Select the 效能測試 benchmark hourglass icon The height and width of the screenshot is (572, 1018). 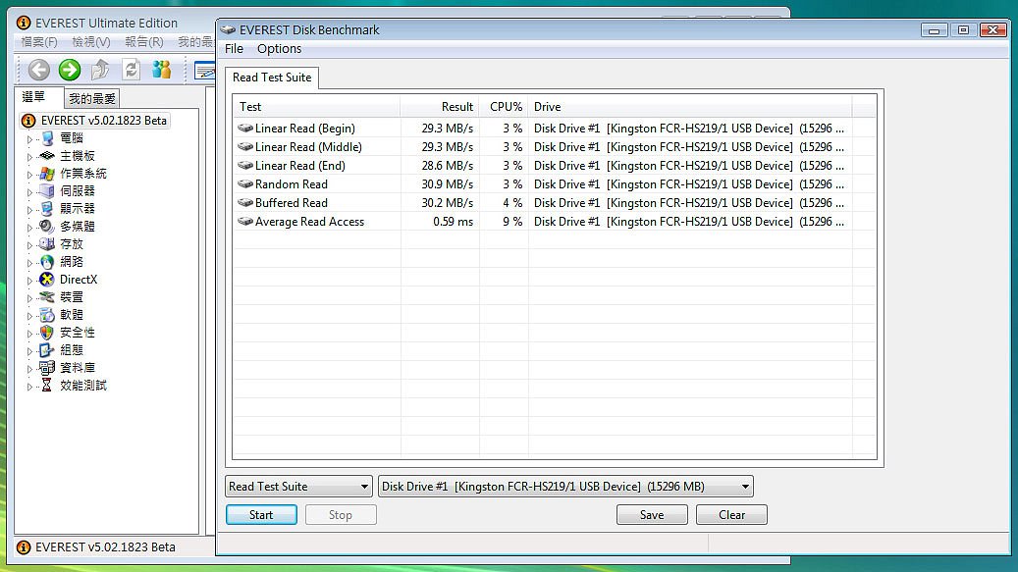(47, 386)
